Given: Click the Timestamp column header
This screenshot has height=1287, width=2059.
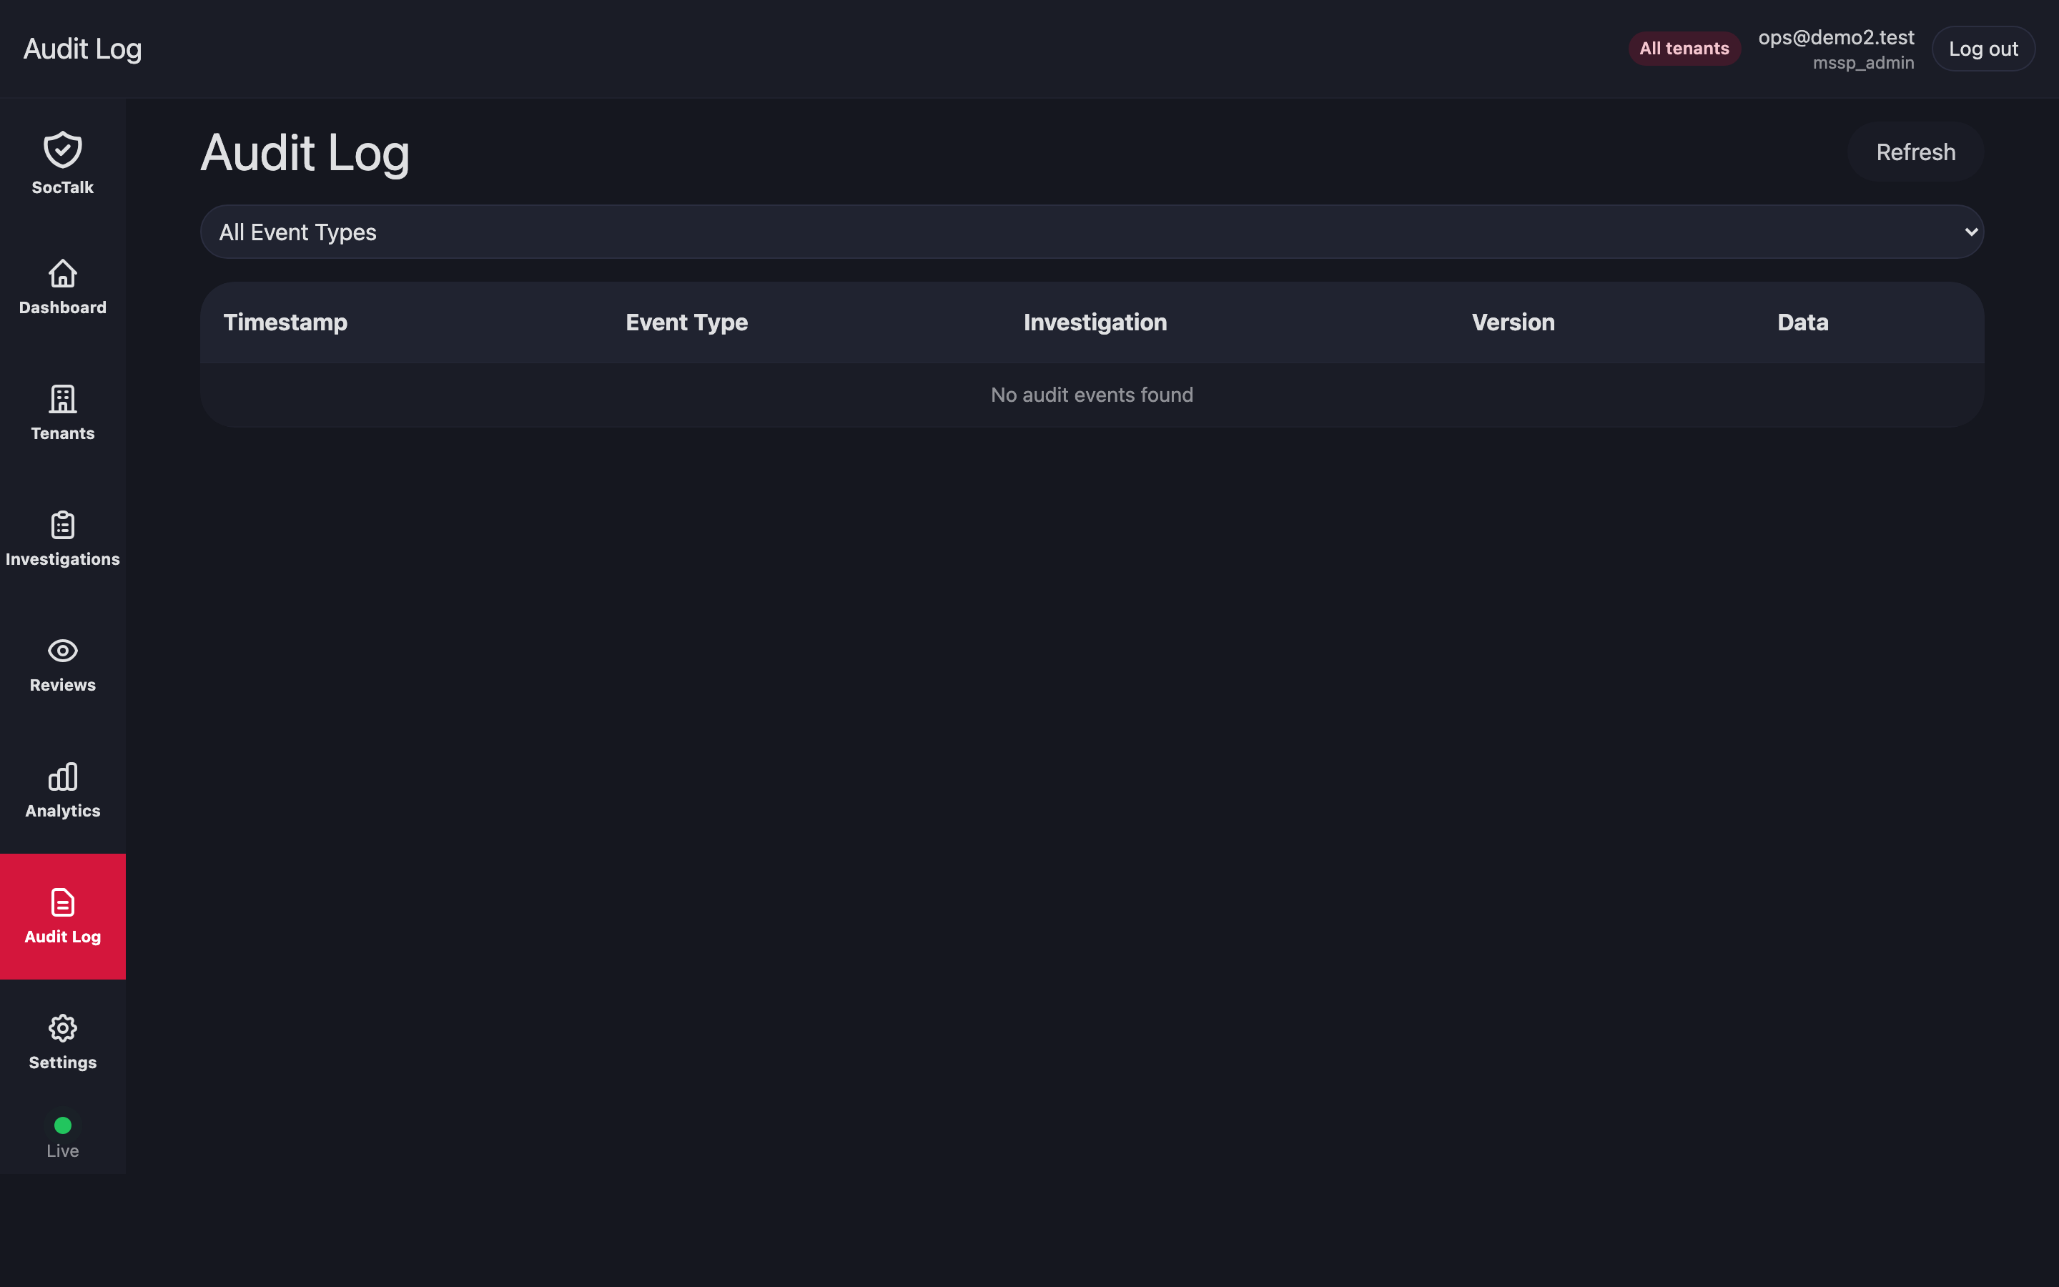Looking at the screenshot, I should click(x=285, y=322).
